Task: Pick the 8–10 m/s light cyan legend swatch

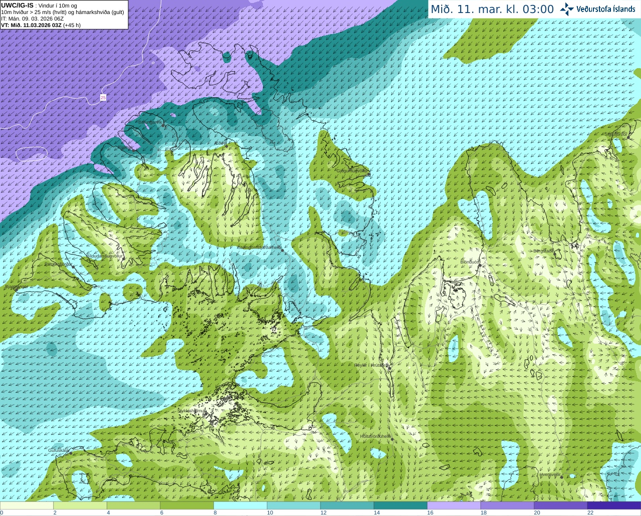Action: tap(240, 505)
